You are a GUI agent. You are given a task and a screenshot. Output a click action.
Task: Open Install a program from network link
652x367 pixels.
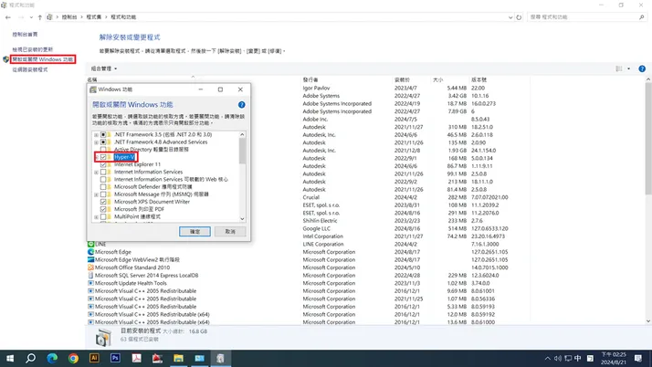(x=29, y=69)
